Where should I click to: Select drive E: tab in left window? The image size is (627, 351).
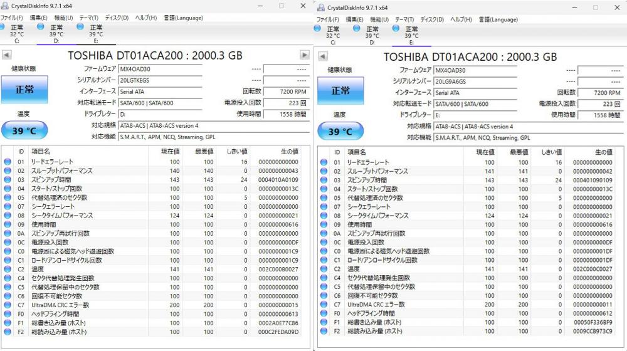(x=96, y=34)
